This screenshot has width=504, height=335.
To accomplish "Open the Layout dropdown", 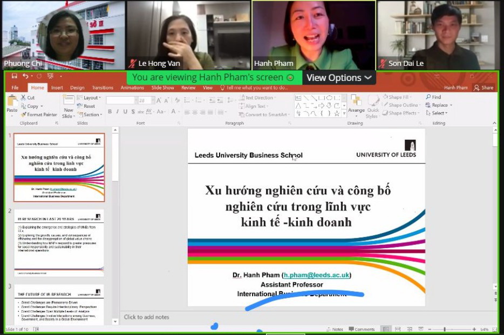I will point(89,98).
